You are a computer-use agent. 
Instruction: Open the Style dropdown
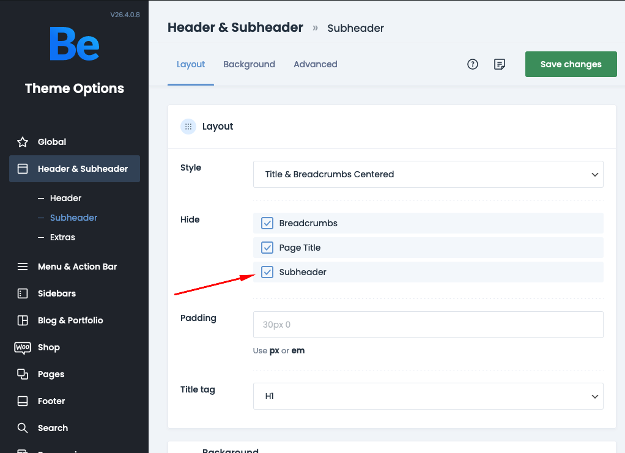click(x=428, y=174)
